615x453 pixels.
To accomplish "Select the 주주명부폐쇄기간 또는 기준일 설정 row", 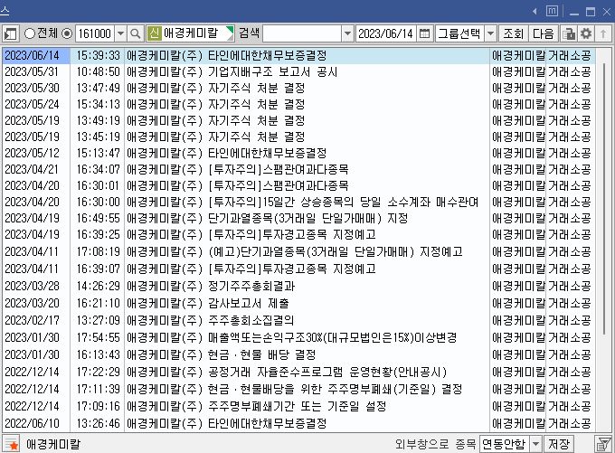I will (298, 406).
